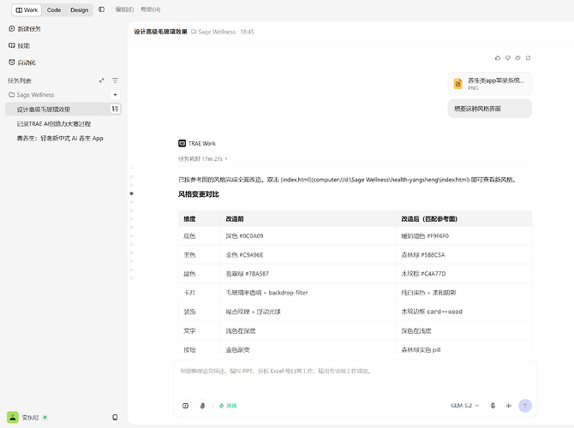574x428 pixels.
Task: Click the attachment paperclip icon
Action: (202, 406)
